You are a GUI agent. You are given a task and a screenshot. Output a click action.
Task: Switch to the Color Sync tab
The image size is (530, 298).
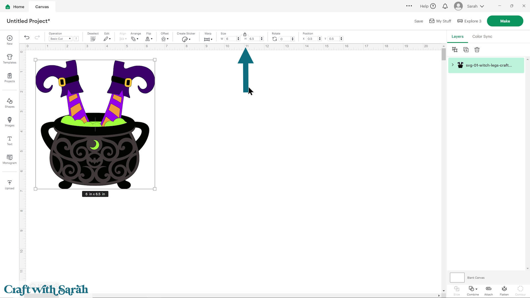tap(482, 36)
